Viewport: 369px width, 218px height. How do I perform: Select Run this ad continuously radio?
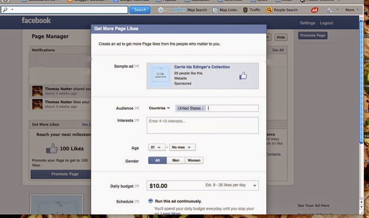150,201
